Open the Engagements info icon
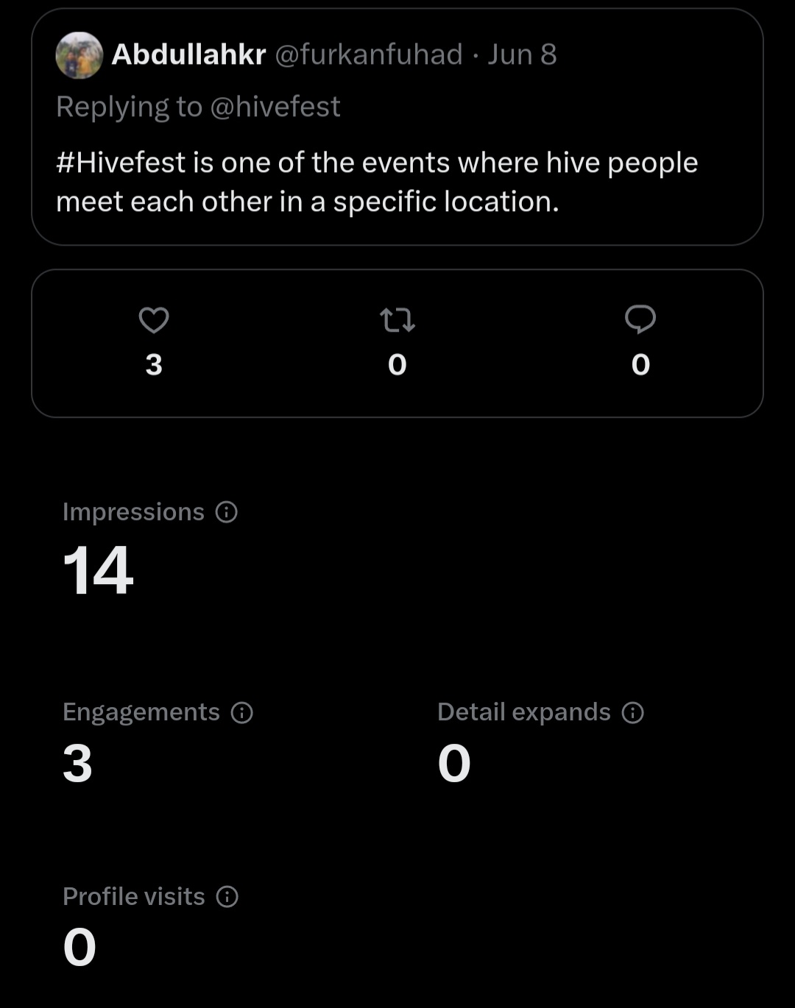The width and height of the screenshot is (795, 1008). 242,712
